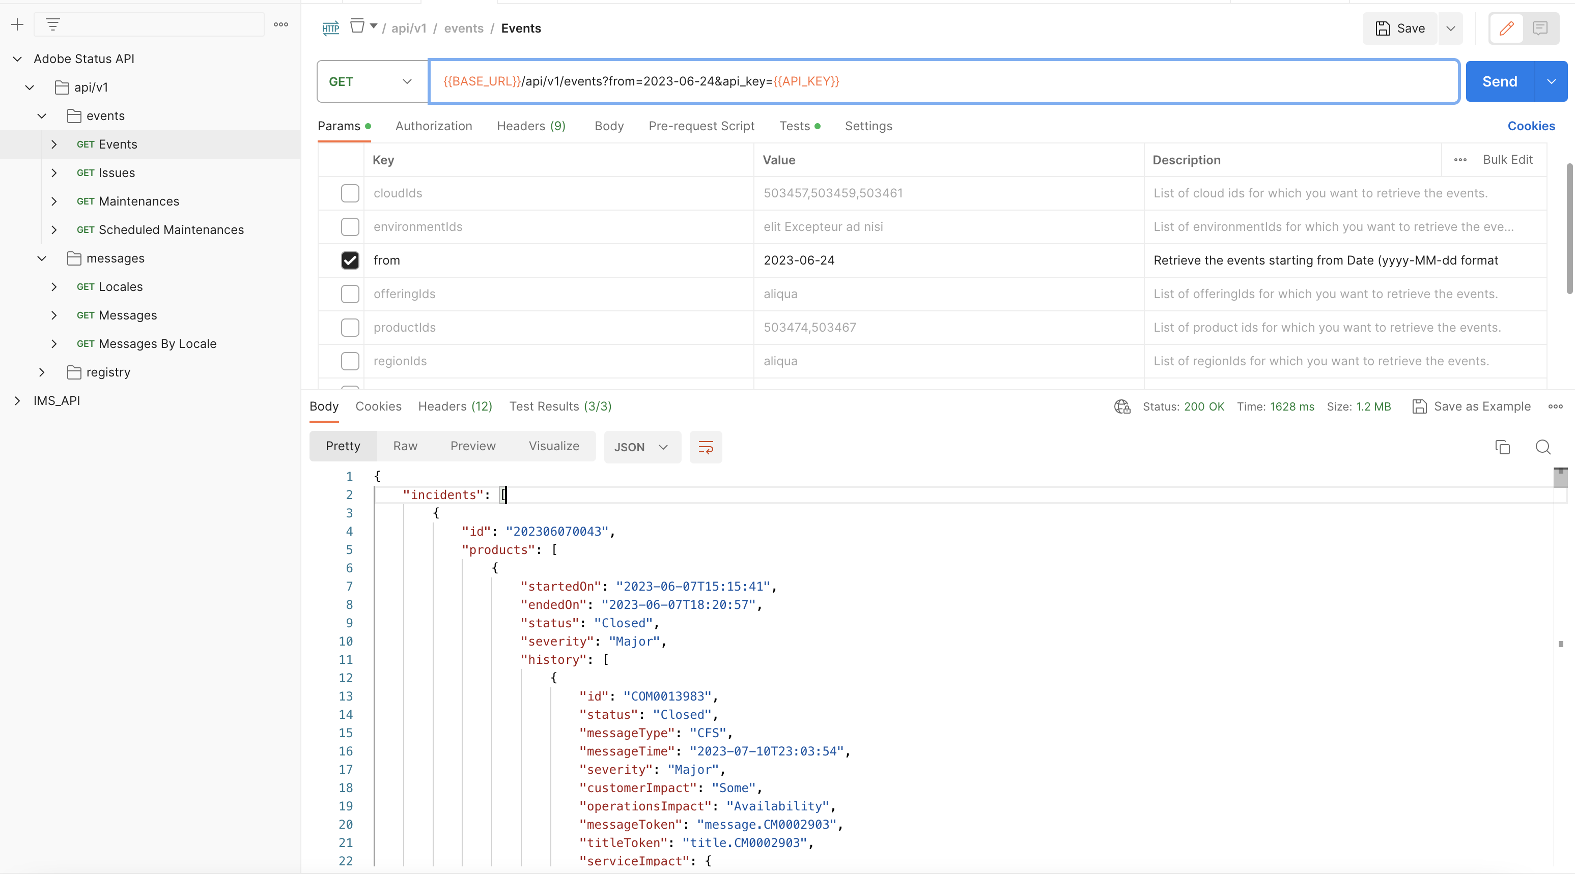The image size is (1575, 874).
Task: Select GET Messages By Locale request
Action: [147, 344]
